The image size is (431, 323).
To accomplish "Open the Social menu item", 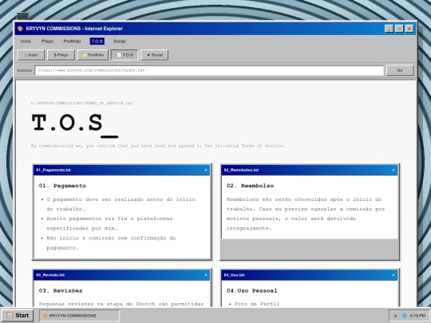I will [119, 41].
